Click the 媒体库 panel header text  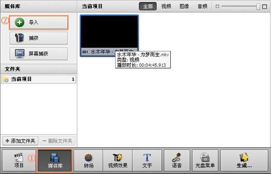pyautogui.click(x=13, y=6)
